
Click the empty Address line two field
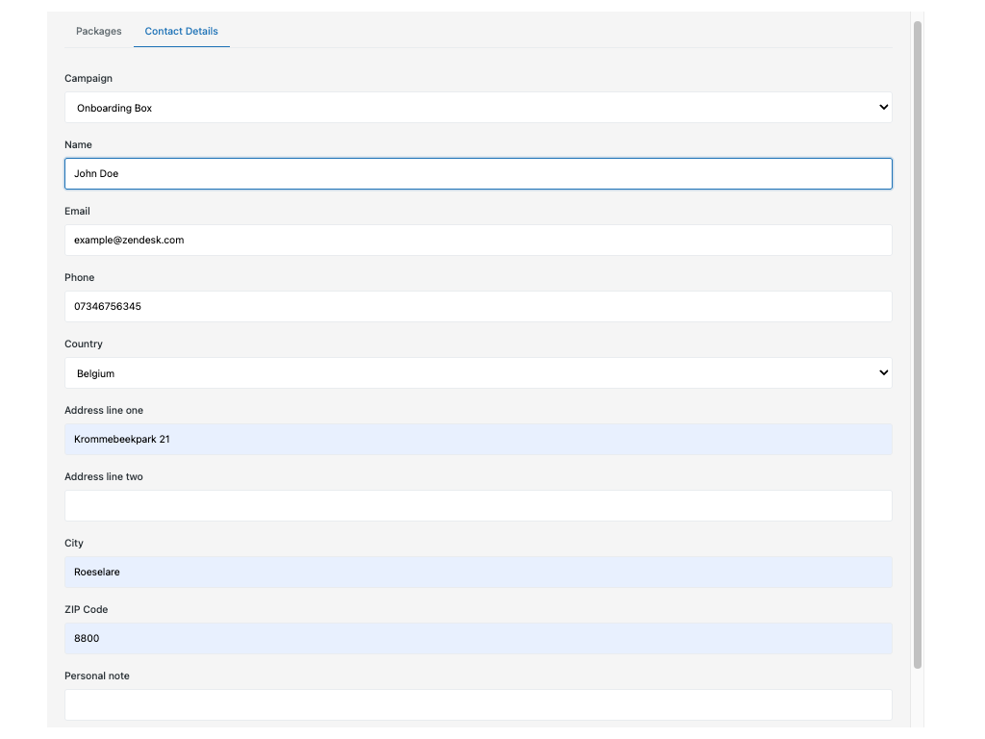[478, 506]
